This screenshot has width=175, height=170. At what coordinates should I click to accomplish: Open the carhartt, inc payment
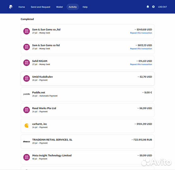click(x=88, y=126)
